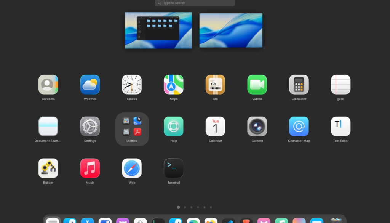
Task: Open the Clocks application
Action: pos(132,85)
